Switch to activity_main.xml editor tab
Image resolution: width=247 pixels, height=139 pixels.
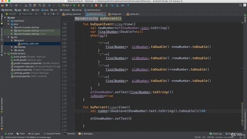point(73,14)
